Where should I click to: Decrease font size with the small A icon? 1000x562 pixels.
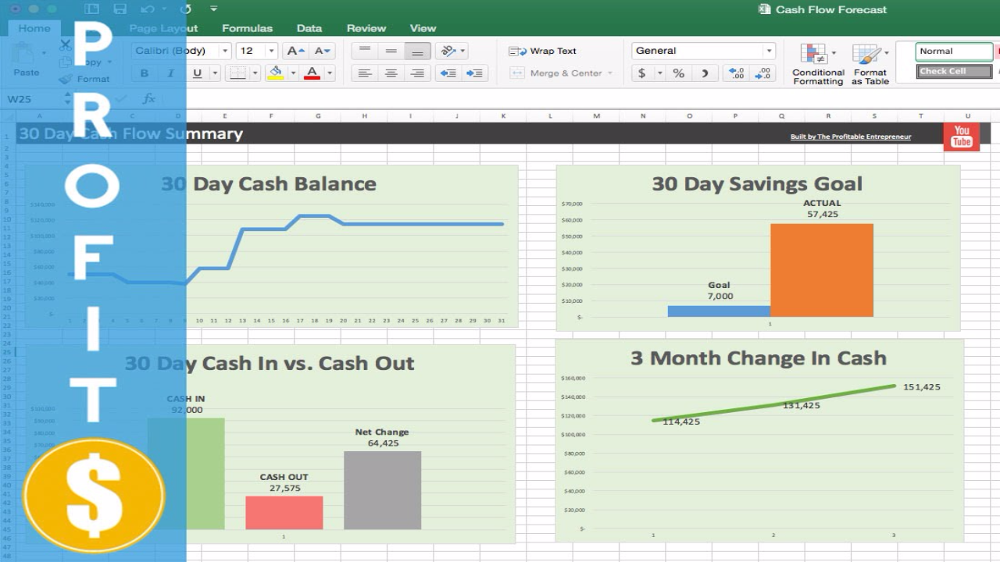click(322, 51)
